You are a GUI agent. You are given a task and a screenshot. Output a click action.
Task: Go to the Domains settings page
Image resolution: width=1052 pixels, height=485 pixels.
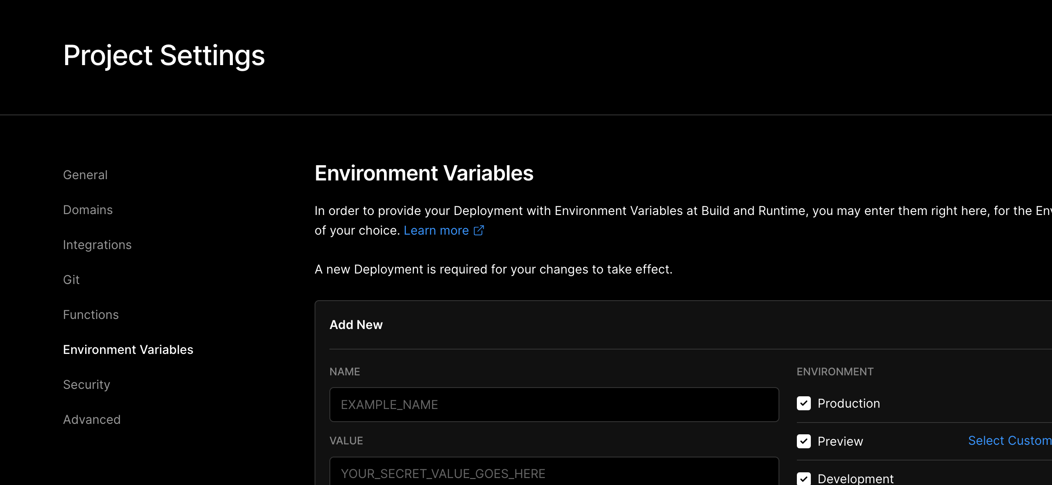pos(88,210)
